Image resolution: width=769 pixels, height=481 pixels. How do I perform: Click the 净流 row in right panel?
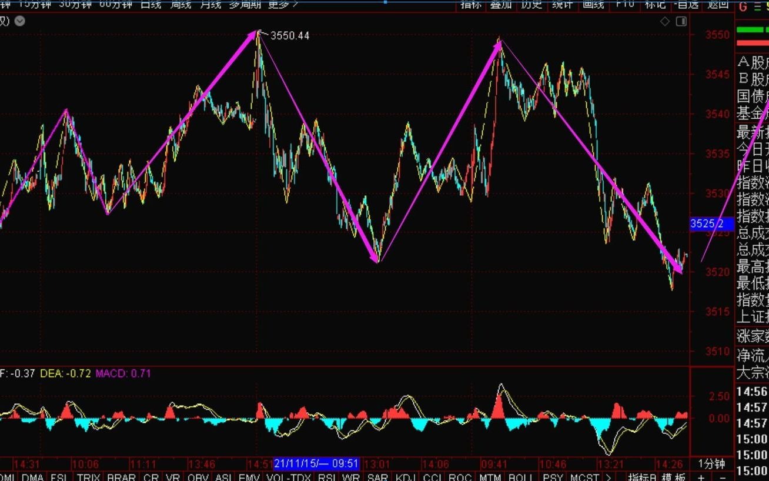pos(752,355)
